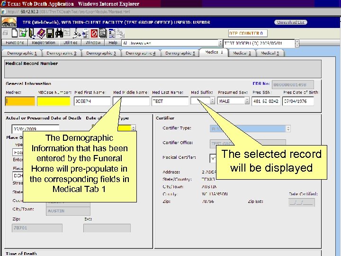The height and width of the screenshot is (256, 341).
Task: Click the document transfer arrow icon
Action: coord(85,33)
